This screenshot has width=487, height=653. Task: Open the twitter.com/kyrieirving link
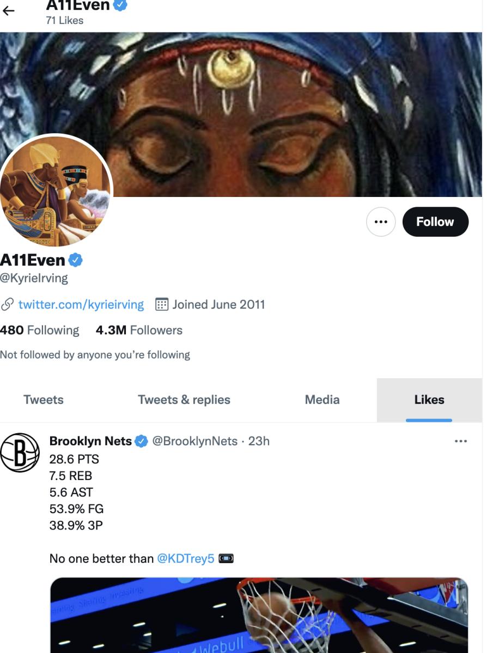[81, 305]
